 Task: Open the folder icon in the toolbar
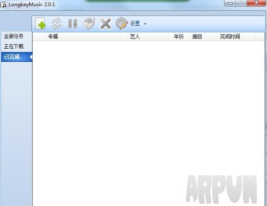89,23
